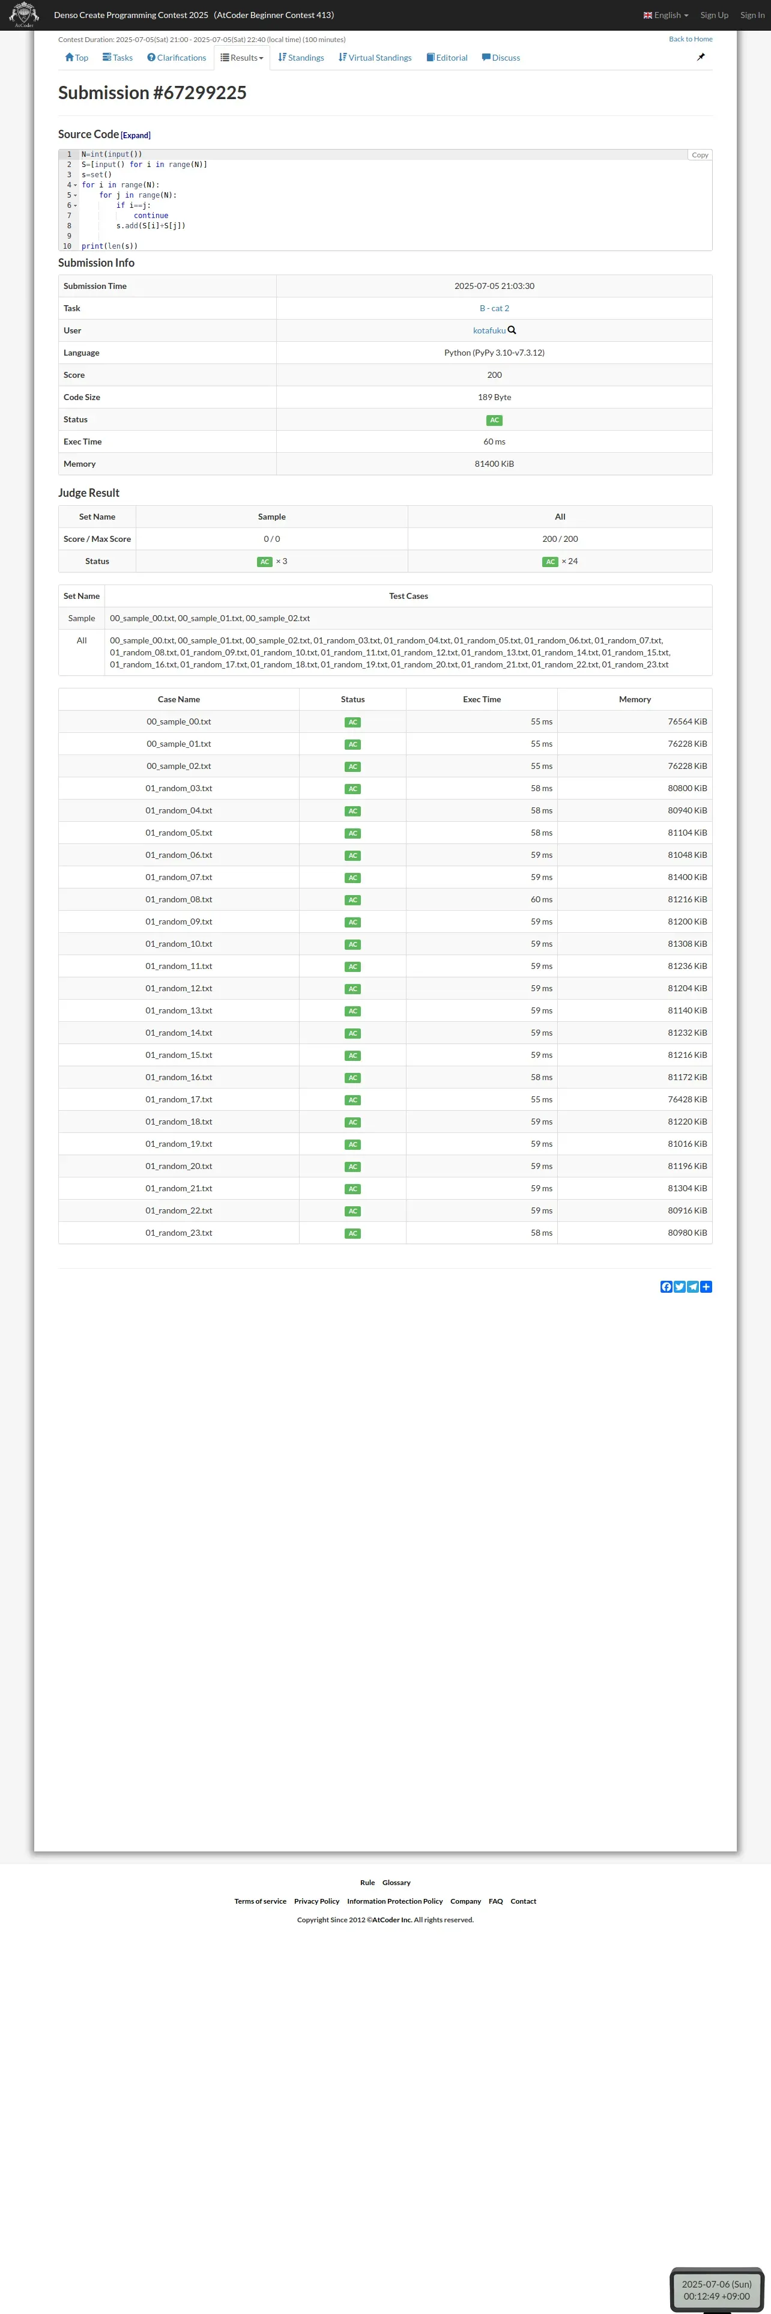Click AC badge in Sample status column

[265, 562]
